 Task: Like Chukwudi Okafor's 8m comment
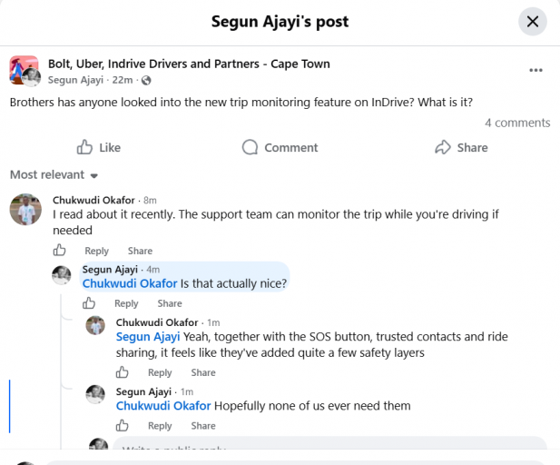pyautogui.click(x=59, y=250)
